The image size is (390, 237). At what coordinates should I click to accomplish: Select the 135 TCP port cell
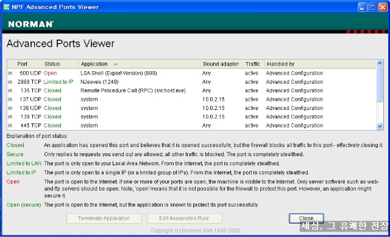tap(31, 91)
